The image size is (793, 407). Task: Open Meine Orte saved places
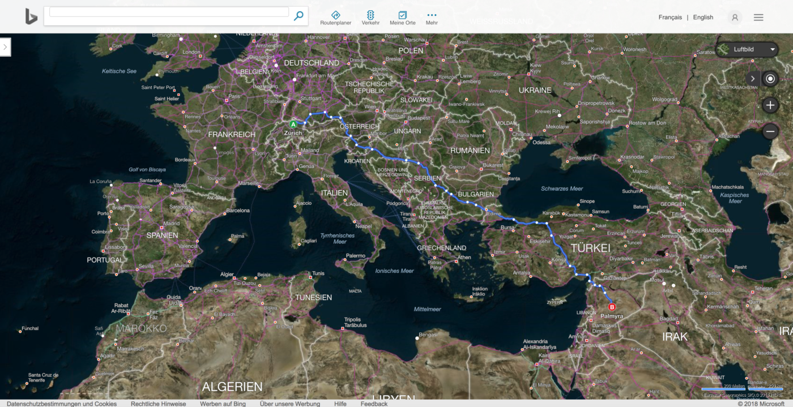pos(402,18)
